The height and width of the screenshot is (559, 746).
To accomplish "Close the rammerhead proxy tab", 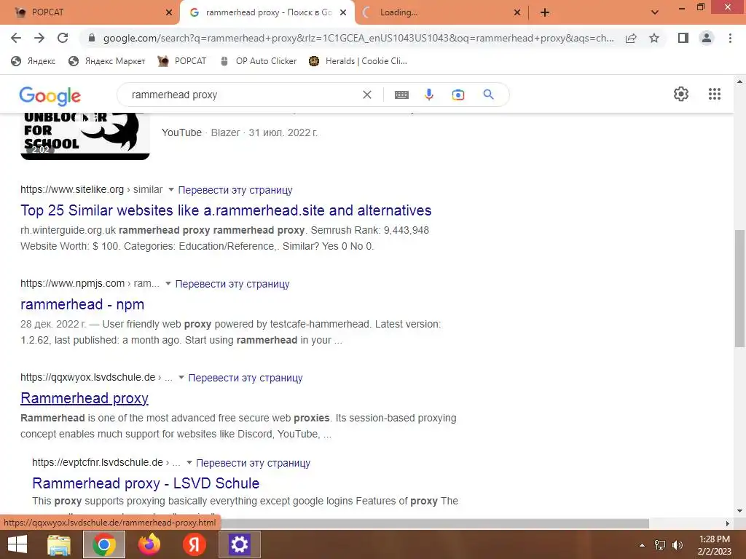I will pos(343,13).
